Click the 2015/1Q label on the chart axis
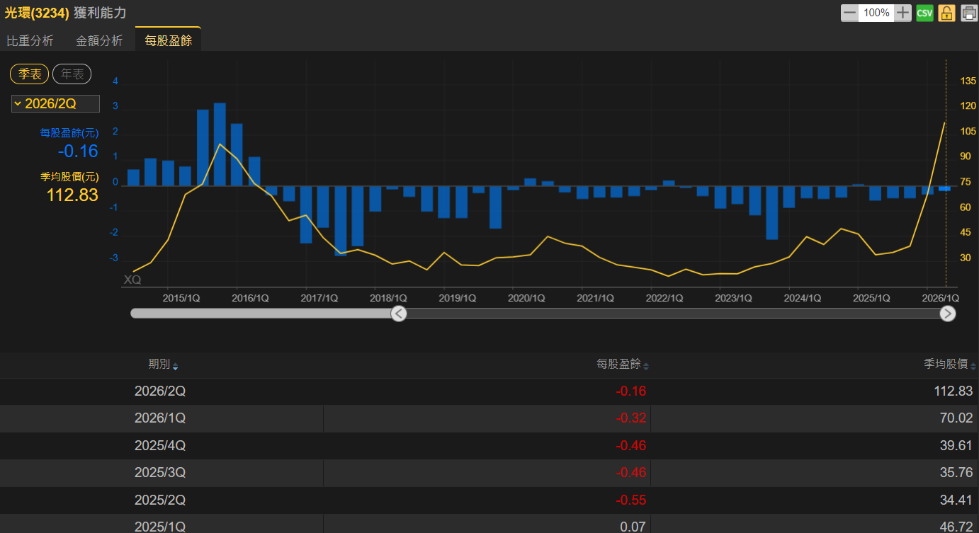 [181, 298]
